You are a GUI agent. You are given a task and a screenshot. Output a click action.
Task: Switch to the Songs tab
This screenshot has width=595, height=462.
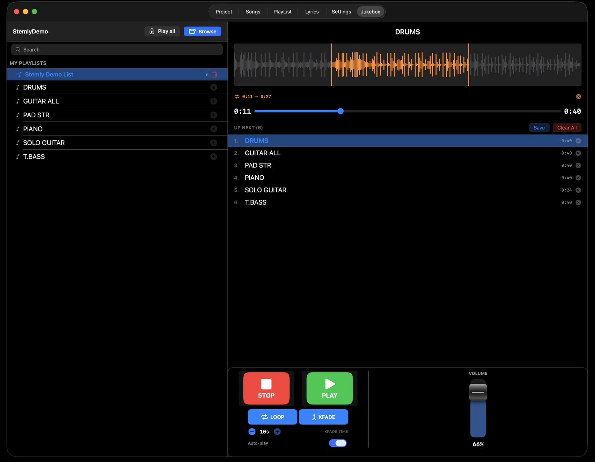click(253, 12)
